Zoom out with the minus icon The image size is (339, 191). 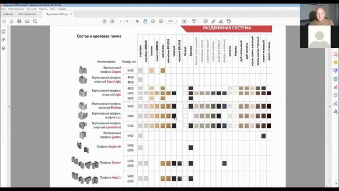(x=153, y=21)
